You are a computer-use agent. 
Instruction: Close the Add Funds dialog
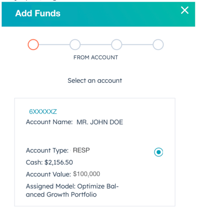click(184, 10)
